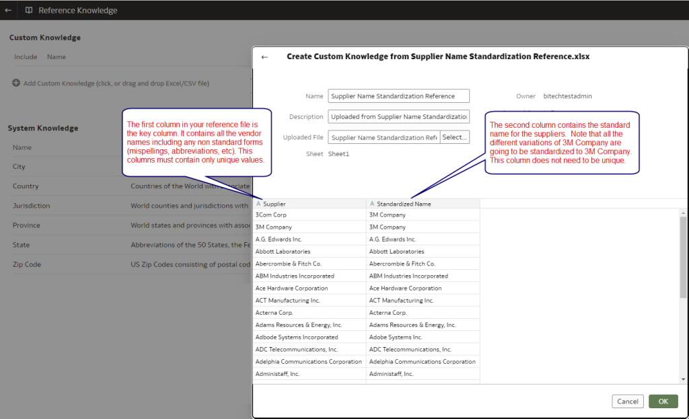The height and width of the screenshot is (419, 689).
Task: Click the Country entry under System Knowledge
Action: 26,186
